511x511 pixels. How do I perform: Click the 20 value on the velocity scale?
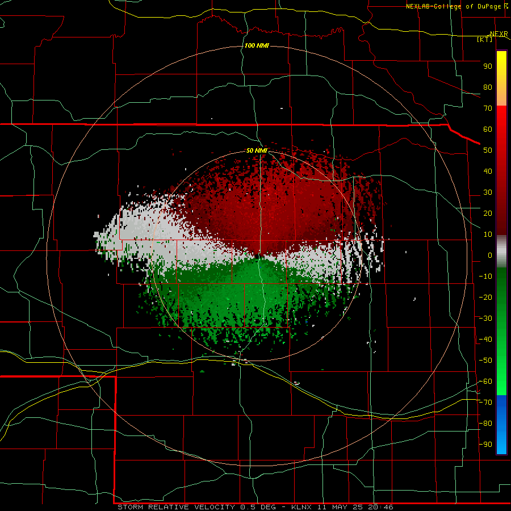pos(488,213)
